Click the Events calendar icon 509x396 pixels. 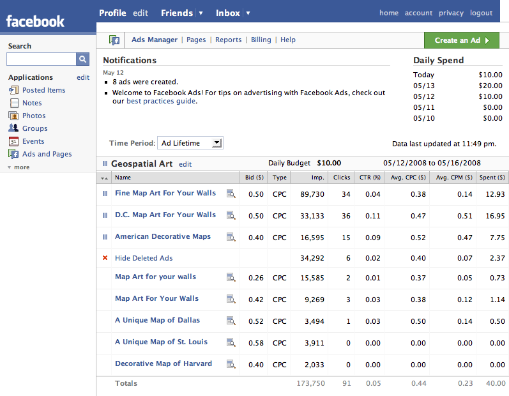13,141
